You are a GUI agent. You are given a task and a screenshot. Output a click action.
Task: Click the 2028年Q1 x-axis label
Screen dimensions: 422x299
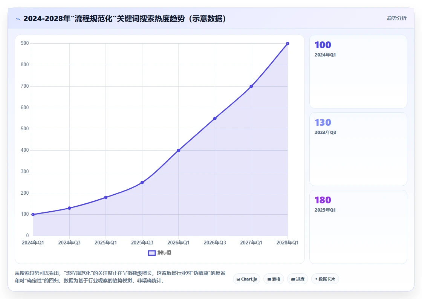[287, 243]
